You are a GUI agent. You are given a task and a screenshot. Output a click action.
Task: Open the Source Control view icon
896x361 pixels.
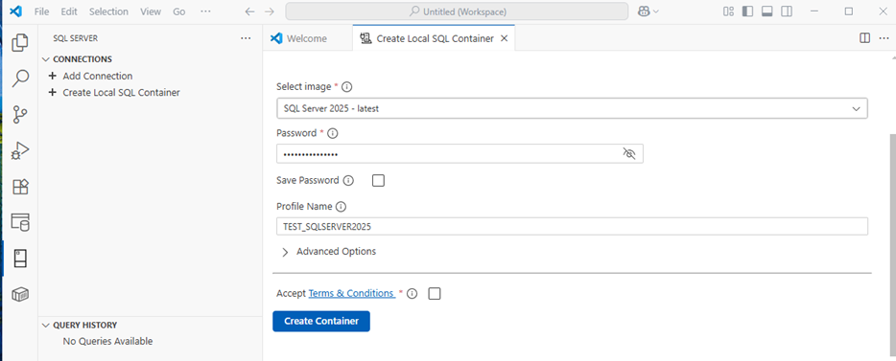click(20, 114)
